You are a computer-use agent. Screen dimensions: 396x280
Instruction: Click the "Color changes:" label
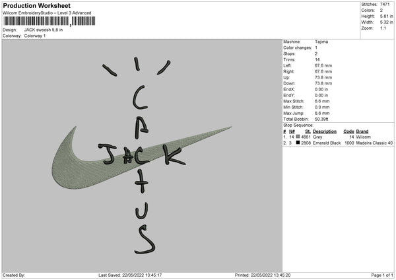coord(298,48)
